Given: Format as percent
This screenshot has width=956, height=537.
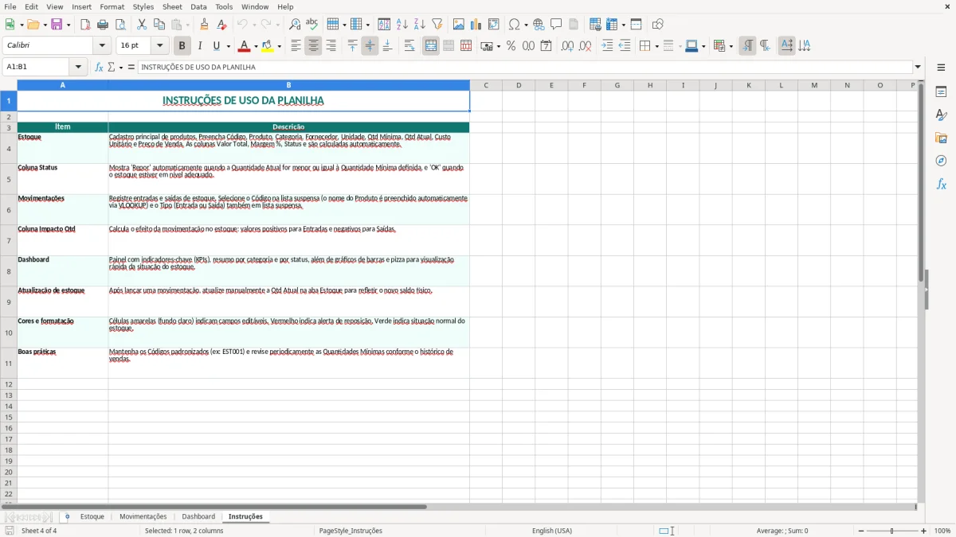Looking at the screenshot, I should (511, 46).
